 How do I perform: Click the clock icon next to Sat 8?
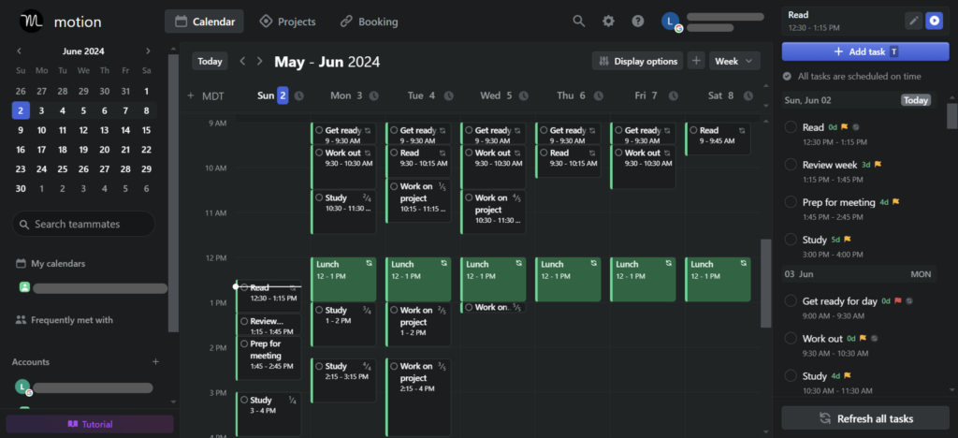pos(748,95)
